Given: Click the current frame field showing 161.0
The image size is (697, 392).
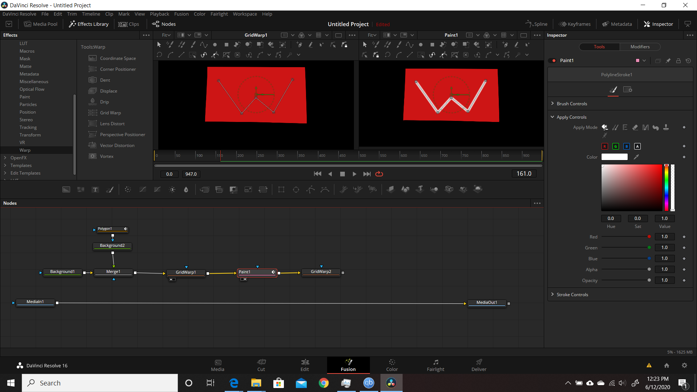Looking at the screenshot, I should point(524,174).
